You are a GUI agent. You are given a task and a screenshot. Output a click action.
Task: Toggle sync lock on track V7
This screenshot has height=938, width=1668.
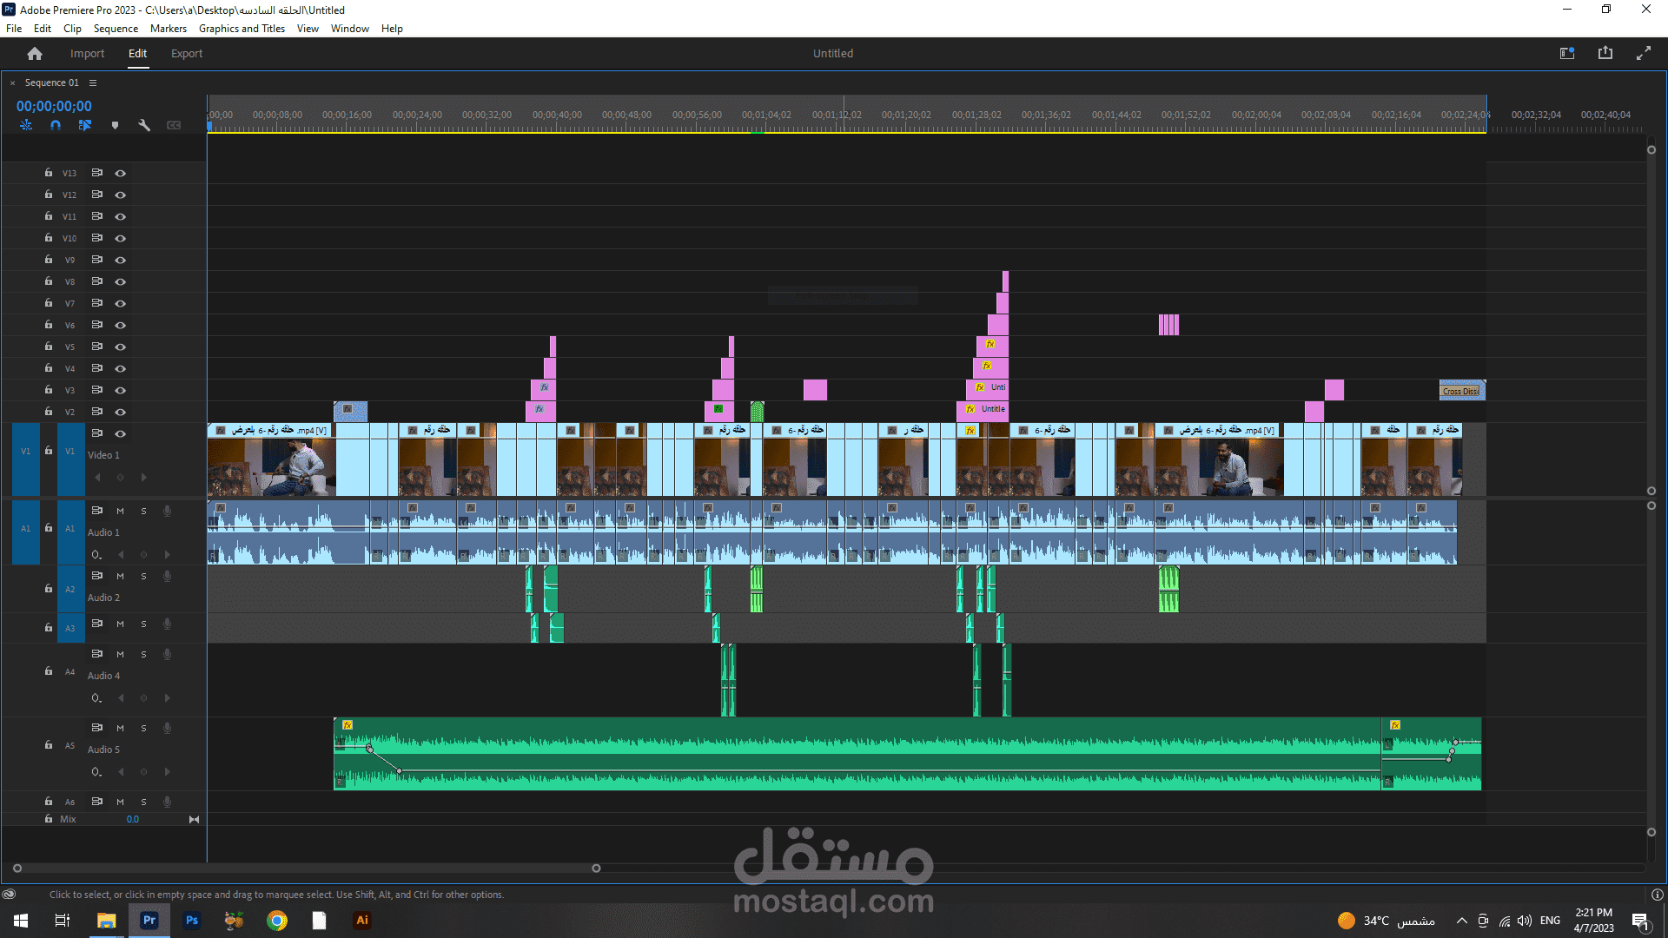(97, 303)
